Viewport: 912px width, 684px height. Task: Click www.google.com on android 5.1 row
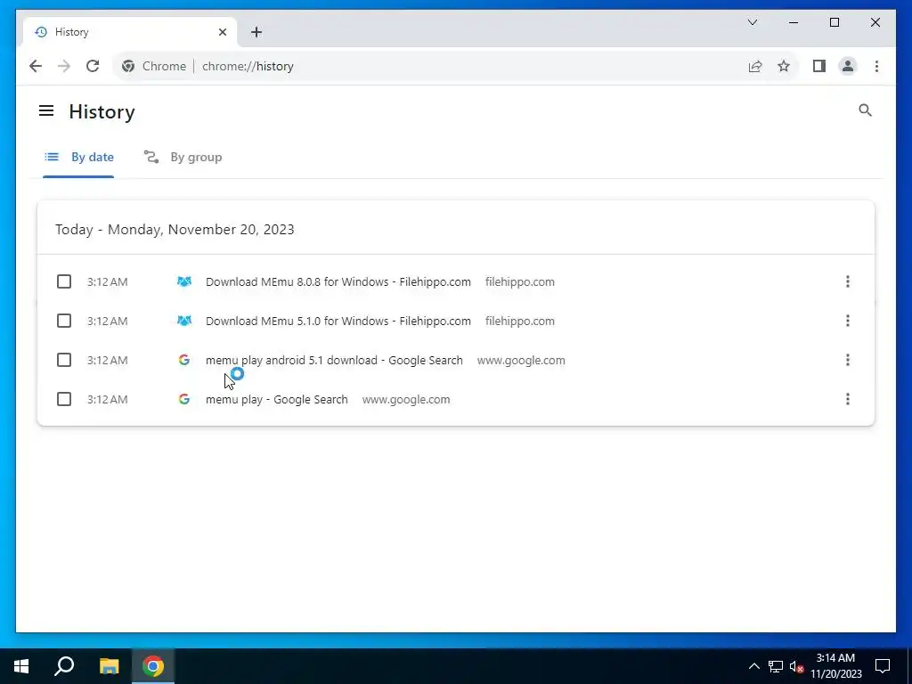tap(521, 360)
